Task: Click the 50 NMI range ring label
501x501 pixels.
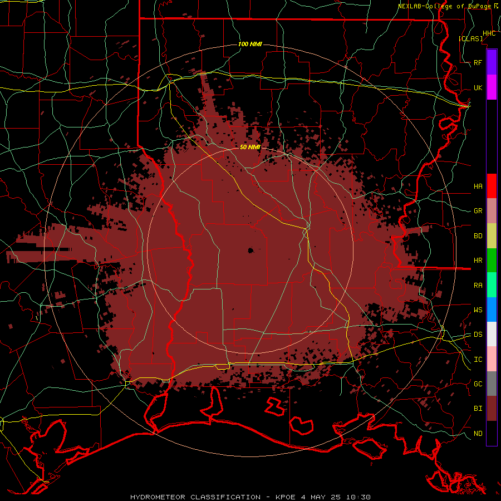Action: (250, 147)
